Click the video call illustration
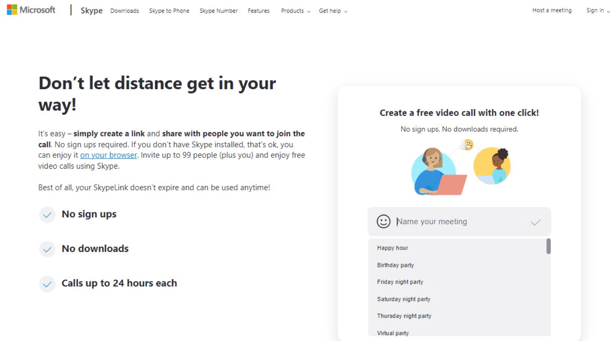 461,167
